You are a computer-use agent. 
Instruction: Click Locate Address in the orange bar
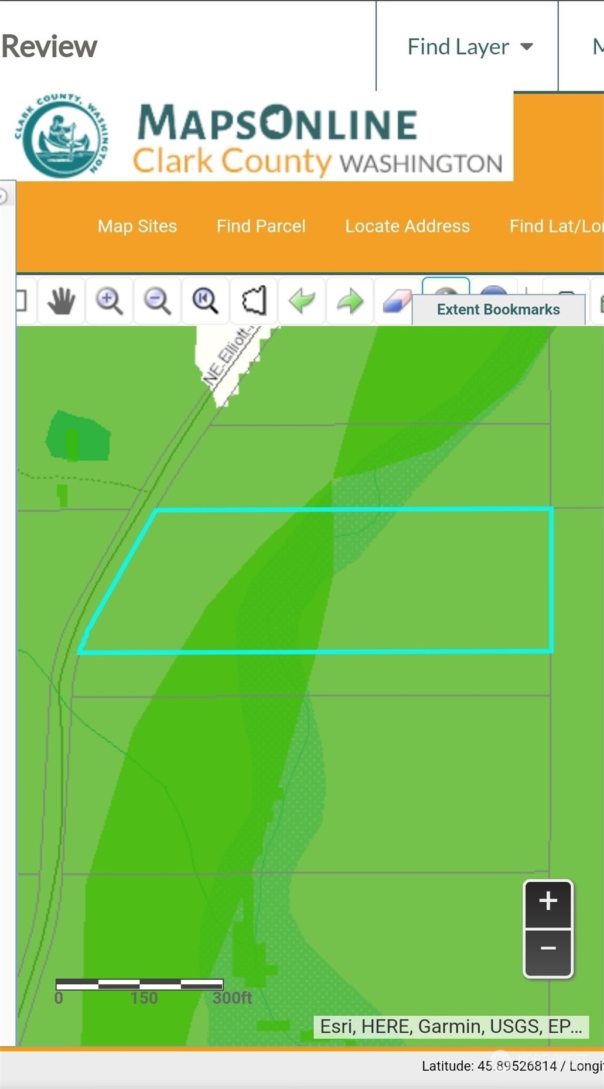coord(407,226)
